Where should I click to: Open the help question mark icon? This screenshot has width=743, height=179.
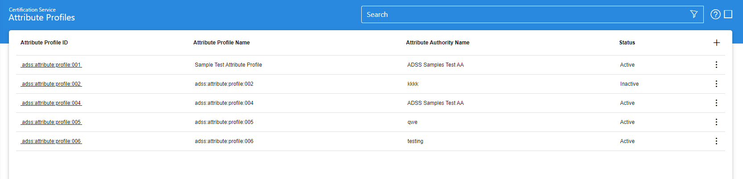(x=715, y=14)
